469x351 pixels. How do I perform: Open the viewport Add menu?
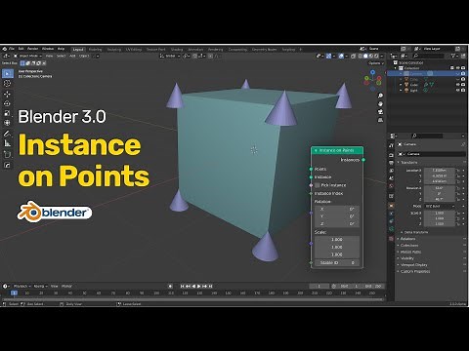click(72, 56)
